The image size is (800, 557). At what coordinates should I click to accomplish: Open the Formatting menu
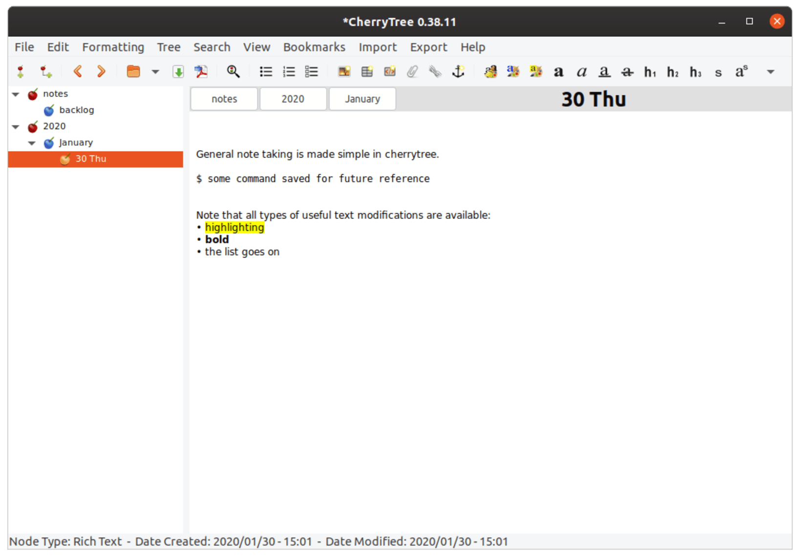(113, 47)
